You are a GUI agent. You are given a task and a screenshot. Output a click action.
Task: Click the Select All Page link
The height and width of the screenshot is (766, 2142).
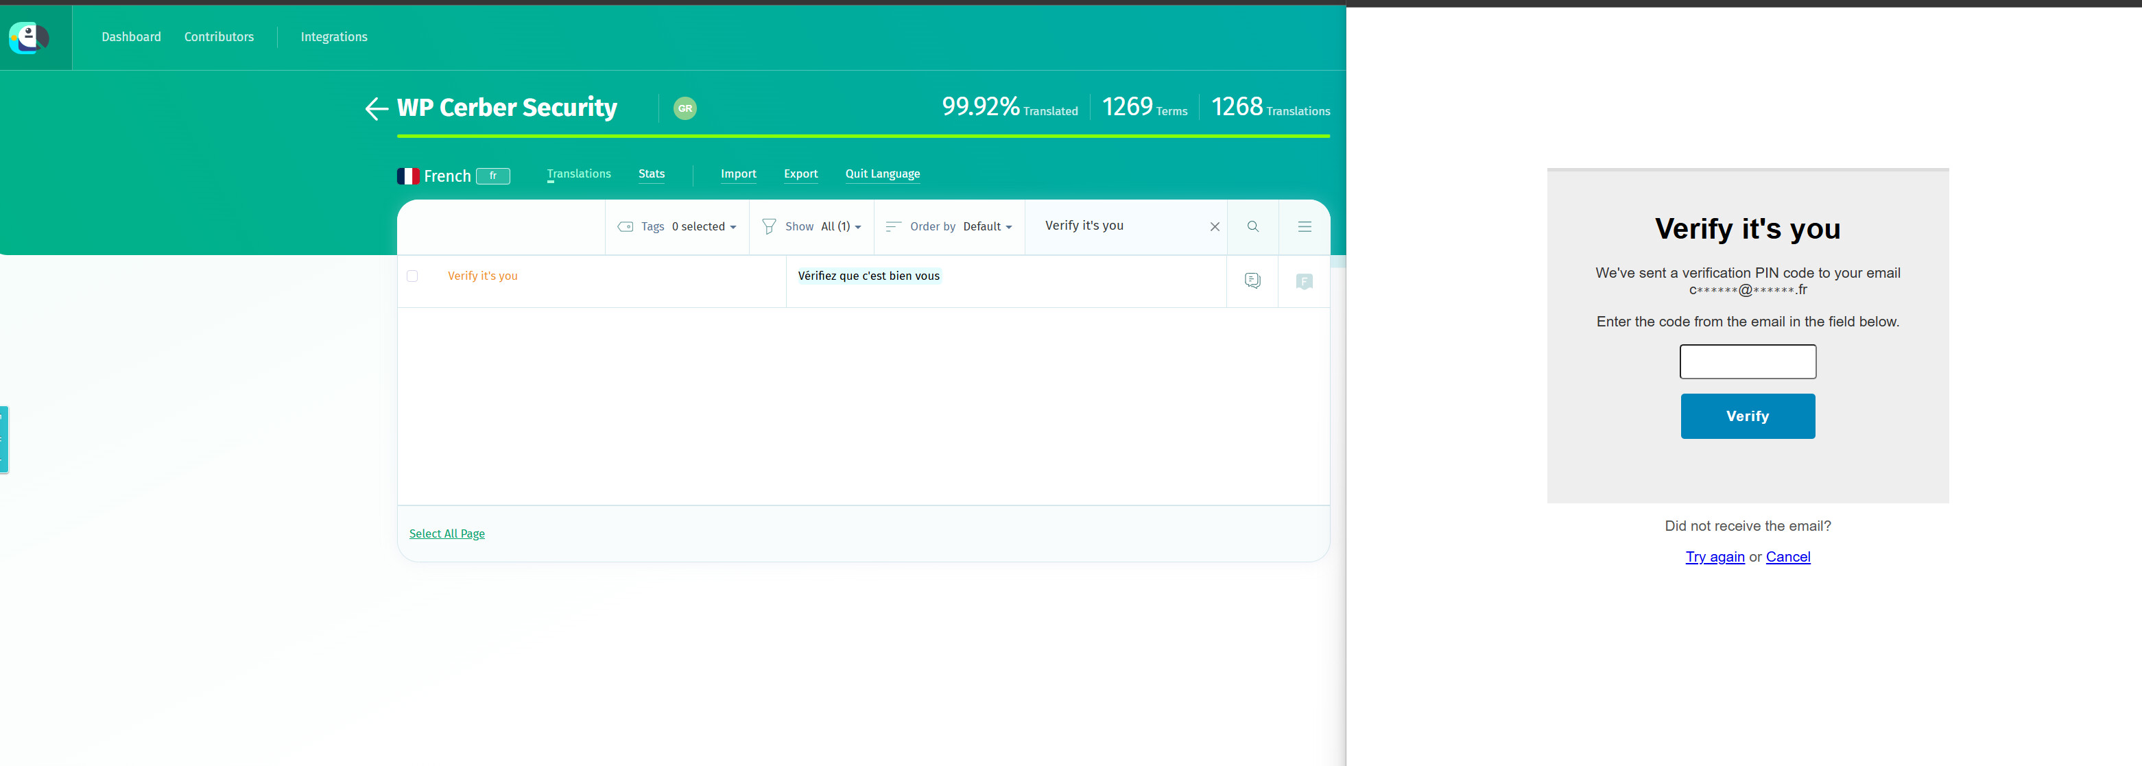[447, 534]
